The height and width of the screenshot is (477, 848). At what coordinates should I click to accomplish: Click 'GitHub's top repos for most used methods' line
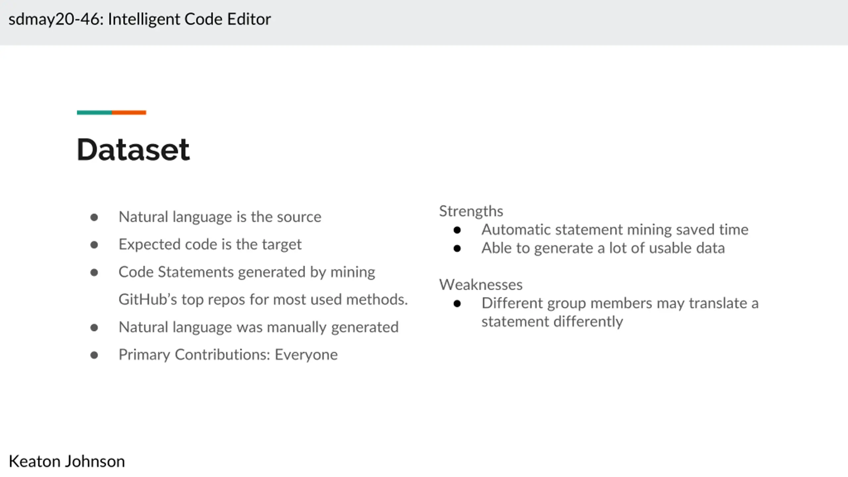[263, 299]
